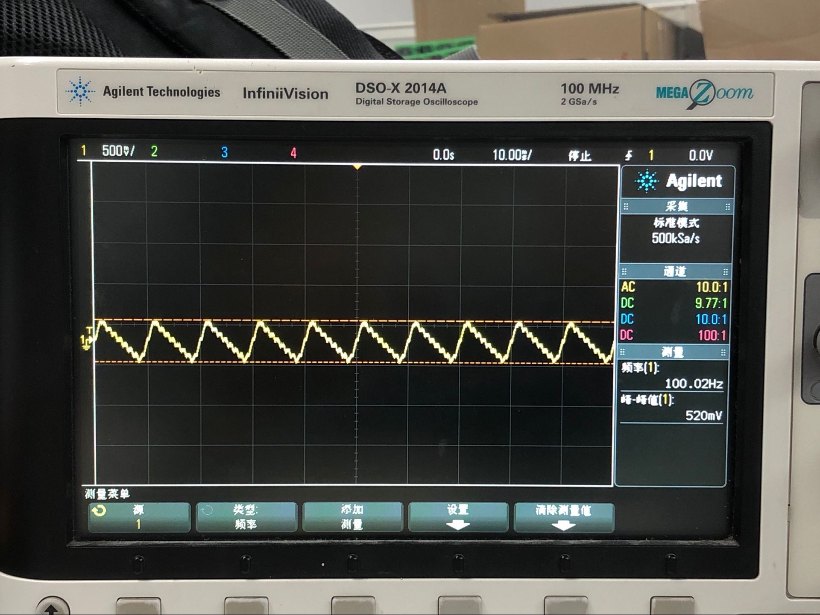
Task: Select channel 3 blue indicator
Action: pos(224,152)
